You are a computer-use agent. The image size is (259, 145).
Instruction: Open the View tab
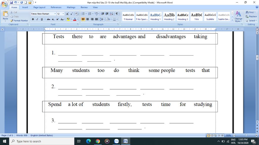click(x=95, y=7)
